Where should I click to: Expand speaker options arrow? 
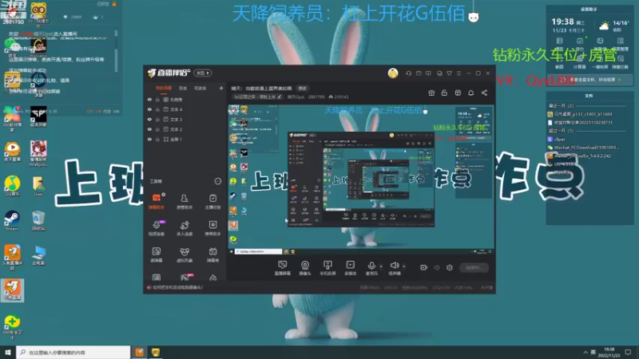click(x=404, y=266)
